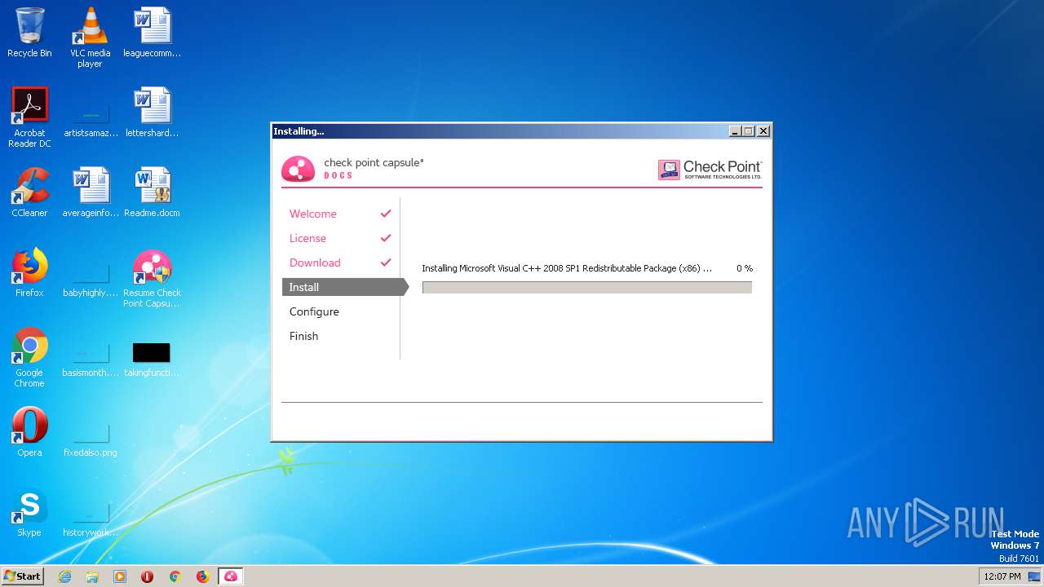Image resolution: width=1044 pixels, height=587 pixels.
Task: Click the Installing Microsoft Visual C++ status text
Action: tap(567, 268)
